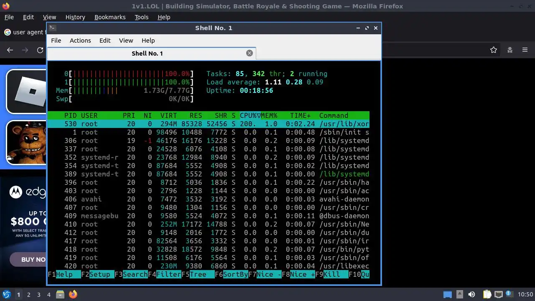Click the Freddy bear game thumbnail
The width and height of the screenshot is (535, 301).
pyautogui.click(x=27, y=143)
